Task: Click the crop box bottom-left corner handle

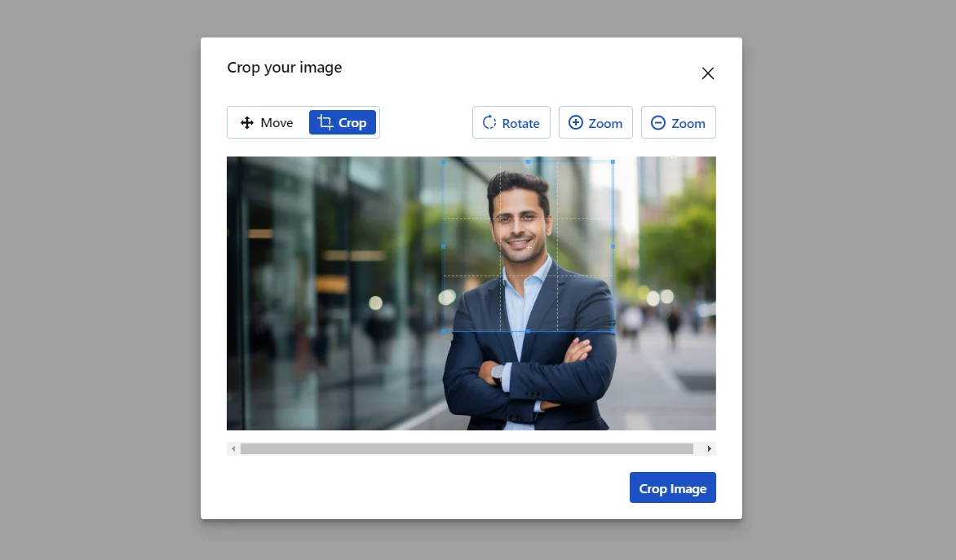Action: [x=443, y=332]
